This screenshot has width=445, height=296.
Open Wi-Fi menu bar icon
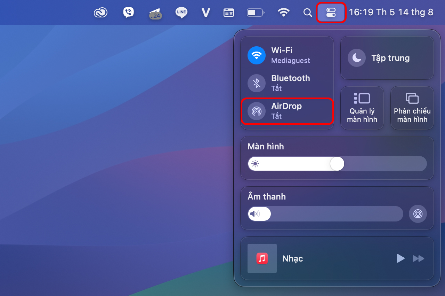click(x=284, y=13)
